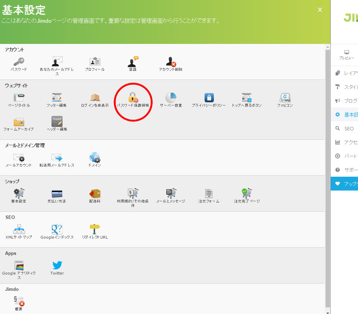
Task: Open サーバー容量 pie chart icon
Action: (171, 98)
